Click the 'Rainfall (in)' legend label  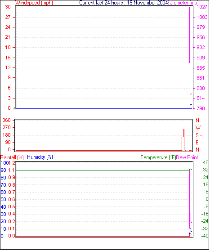12,157
